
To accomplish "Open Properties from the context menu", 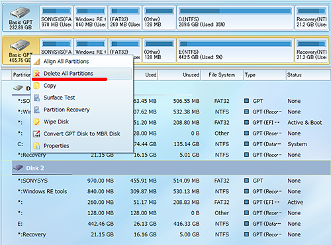I will (x=82, y=146).
